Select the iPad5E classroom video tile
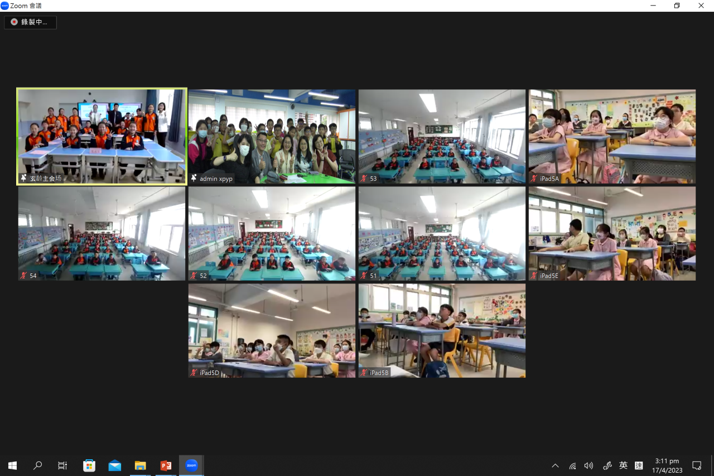This screenshot has height=476, width=714. pyautogui.click(x=612, y=233)
